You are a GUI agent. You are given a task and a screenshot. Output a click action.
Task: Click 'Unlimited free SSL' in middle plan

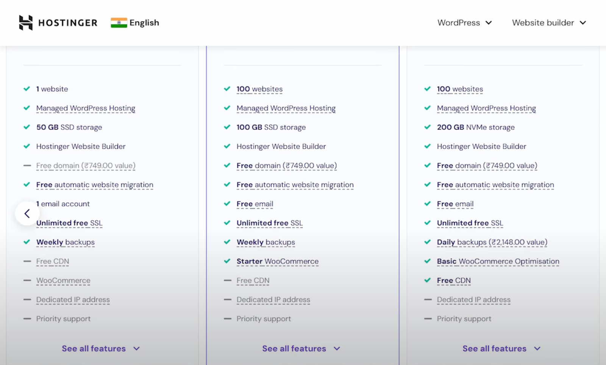click(270, 223)
